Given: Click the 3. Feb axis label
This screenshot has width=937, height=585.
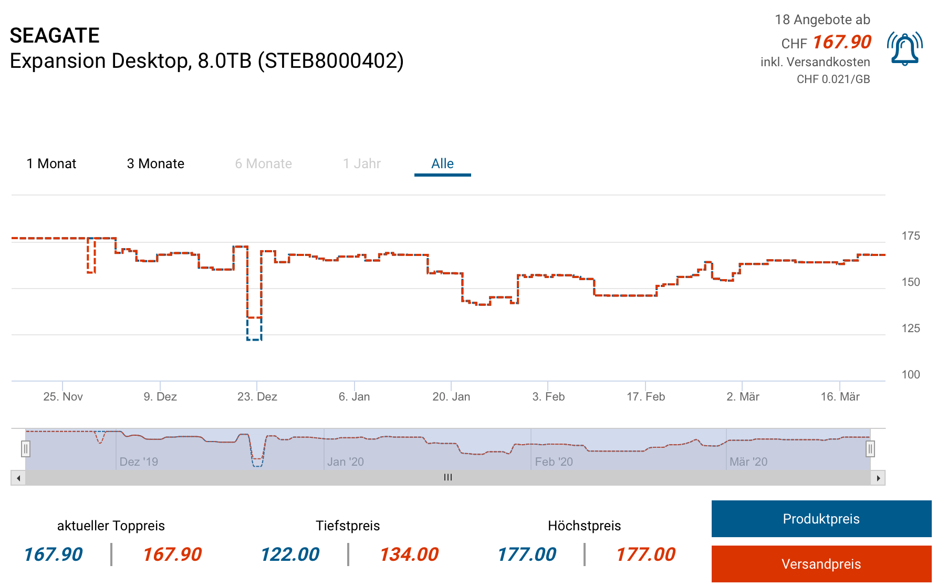Looking at the screenshot, I should click(548, 396).
